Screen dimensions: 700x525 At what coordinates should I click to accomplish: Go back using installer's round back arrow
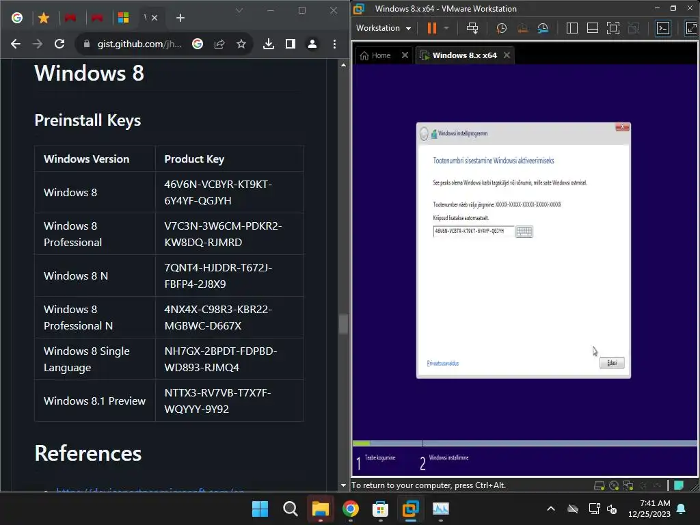pos(424,133)
